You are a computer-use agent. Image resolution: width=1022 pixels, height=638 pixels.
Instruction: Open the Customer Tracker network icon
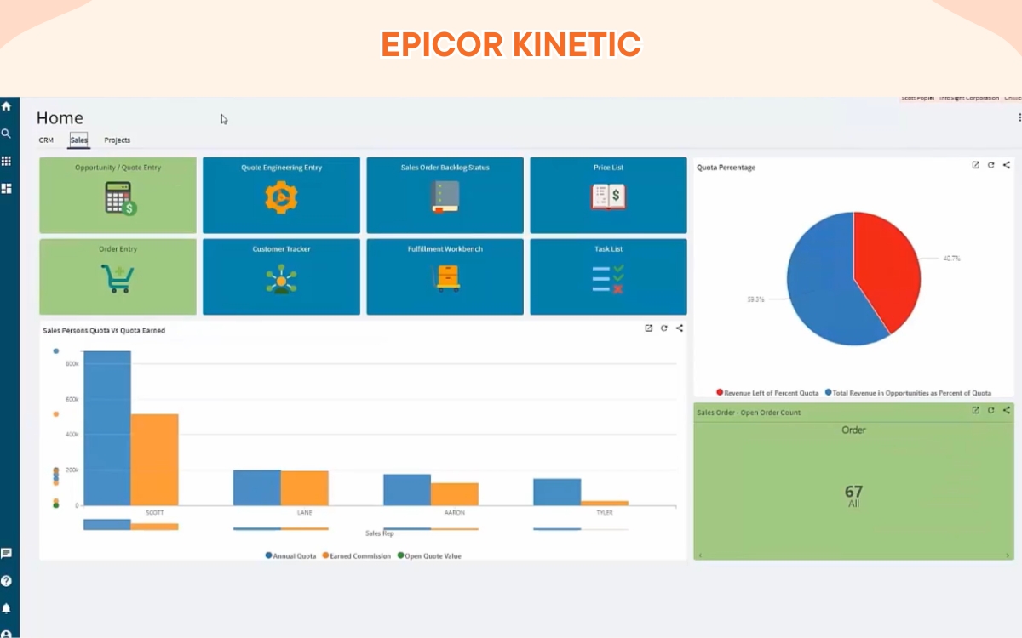coord(281,279)
